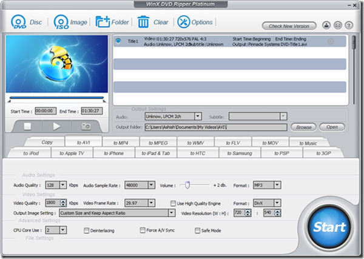This screenshot has height=259, width=364.
Task: Open the Options settings
Action: [x=195, y=22]
